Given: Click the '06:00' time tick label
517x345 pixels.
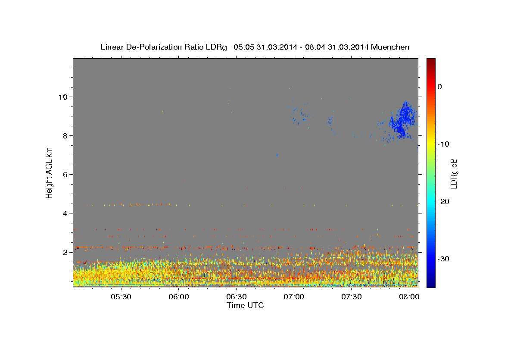Looking at the screenshot, I should click(178, 297).
